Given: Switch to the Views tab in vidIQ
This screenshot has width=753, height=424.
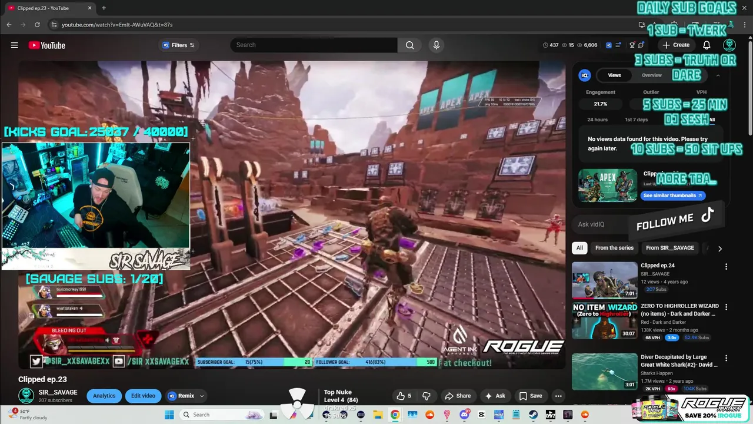Looking at the screenshot, I should pyautogui.click(x=614, y=75).
